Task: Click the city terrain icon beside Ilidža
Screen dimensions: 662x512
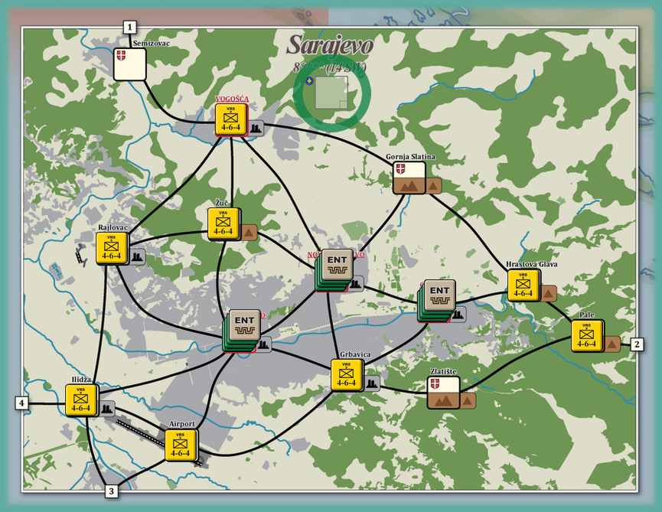Action: coord(106,409)
